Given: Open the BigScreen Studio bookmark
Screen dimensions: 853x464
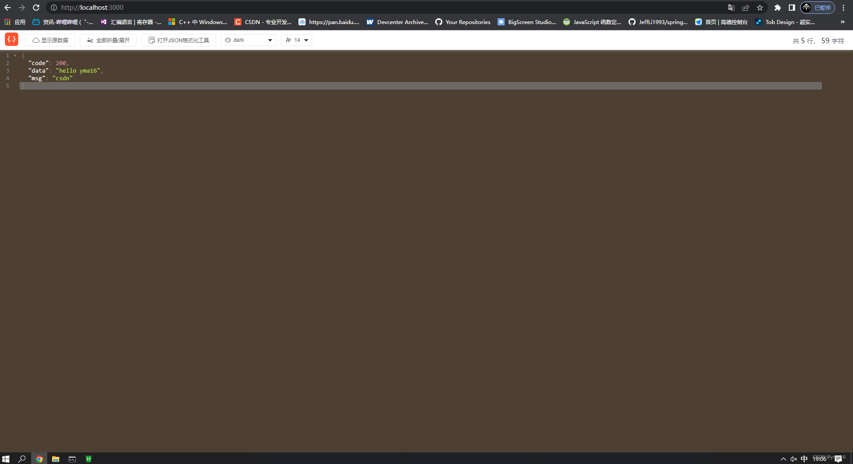Looking at the screenshot, I should tap(527, 22).
